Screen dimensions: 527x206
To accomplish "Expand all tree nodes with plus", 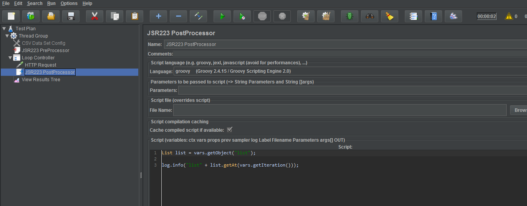I will 158,16.
